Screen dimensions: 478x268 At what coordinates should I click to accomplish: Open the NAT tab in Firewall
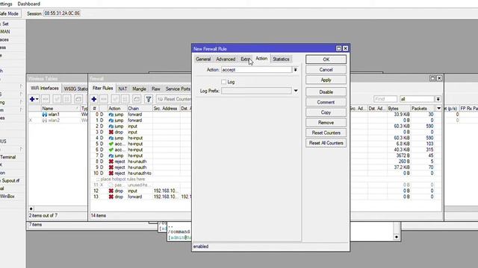tap(122, 89)
